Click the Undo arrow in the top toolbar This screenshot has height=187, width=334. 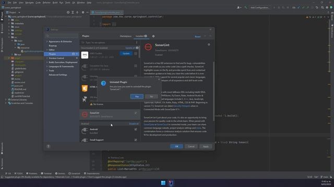pos(317,7)
